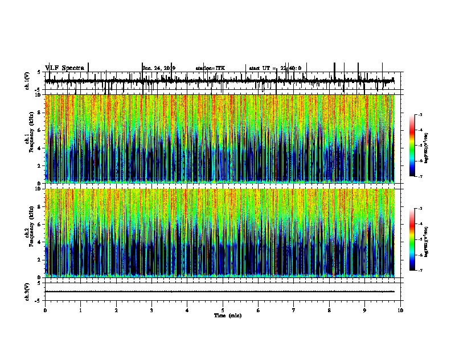Click the ch.1 voltage waveform trace
The image size is (451, 348).
[x=220, y=81]
